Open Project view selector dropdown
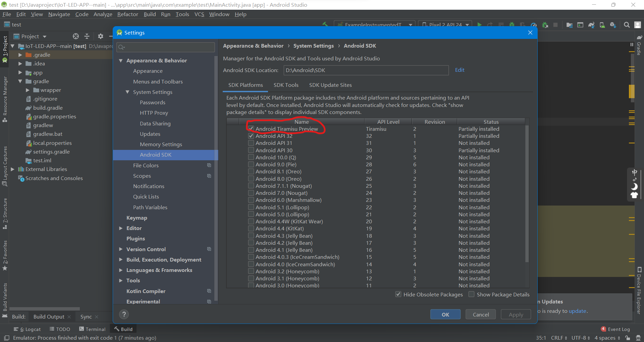This screenshot has width=644, height=342. click(x=30, y=36)
